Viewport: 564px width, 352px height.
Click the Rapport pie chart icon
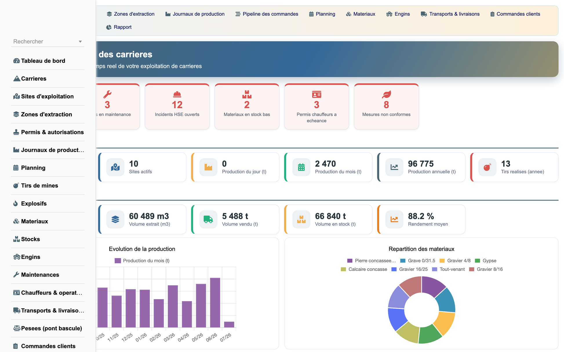coord(109,27)
